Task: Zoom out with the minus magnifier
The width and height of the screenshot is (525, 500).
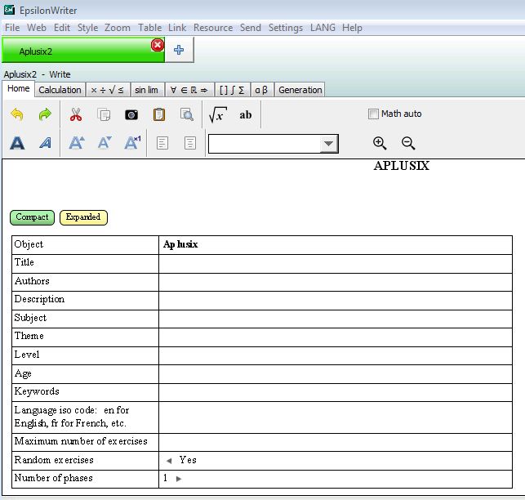Action: (x=408, y=143)
